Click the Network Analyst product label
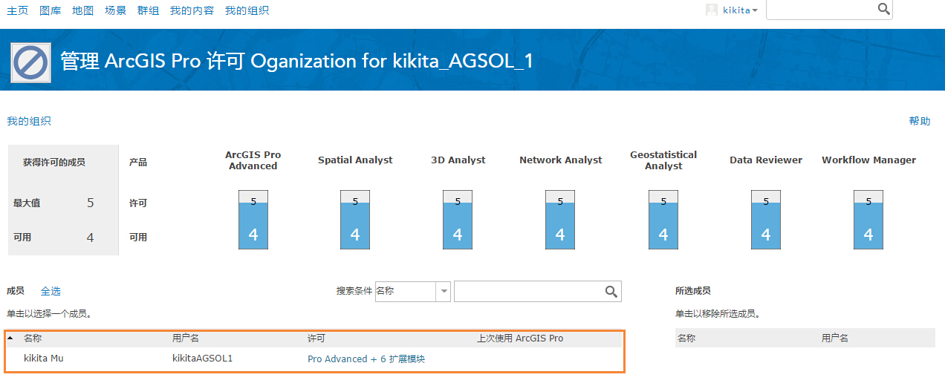This screenshot has width=945, height=386. click(x=561, y=160)
